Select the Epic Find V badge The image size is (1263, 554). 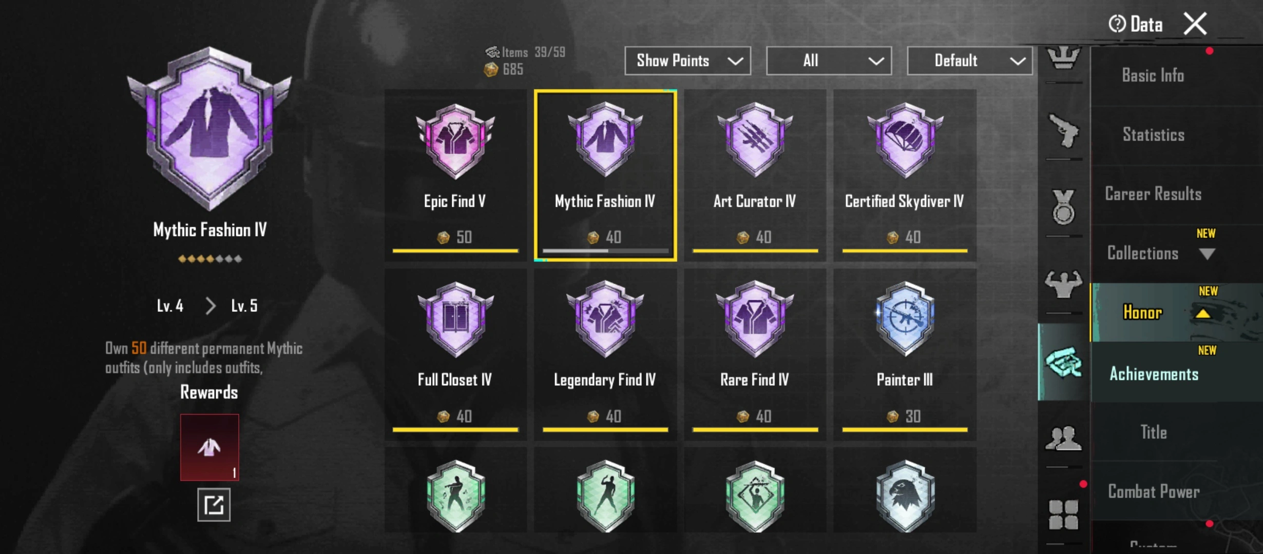click(455, 175)
